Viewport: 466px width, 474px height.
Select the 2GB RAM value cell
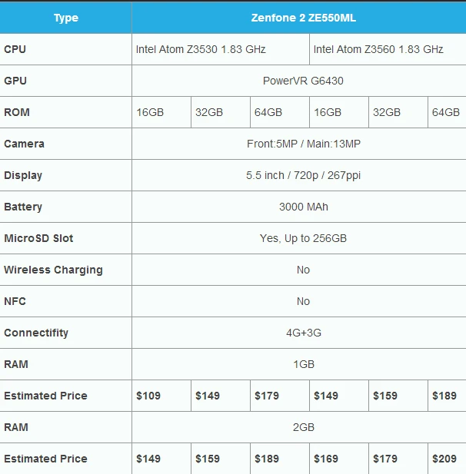point(303,427)
